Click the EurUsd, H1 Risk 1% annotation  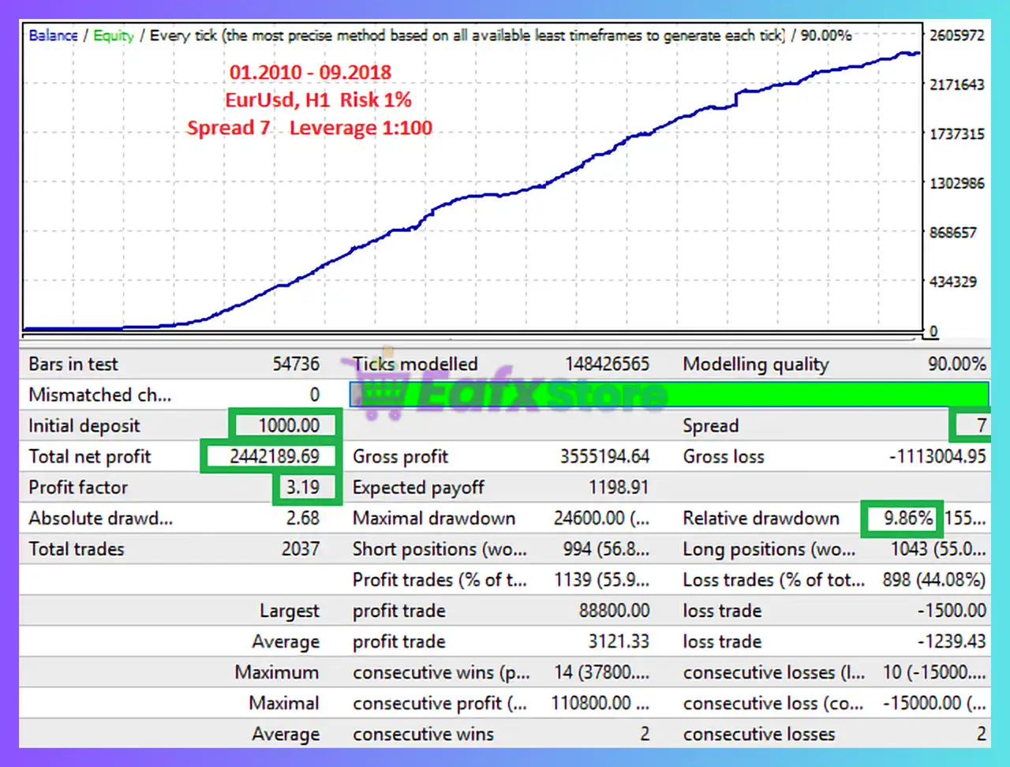(318, 100)
